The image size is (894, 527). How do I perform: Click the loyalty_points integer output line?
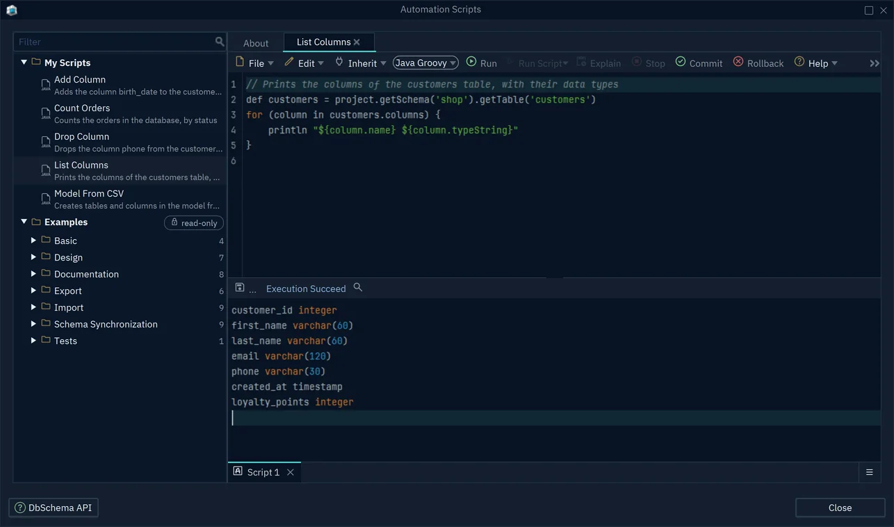coord(293,402)
